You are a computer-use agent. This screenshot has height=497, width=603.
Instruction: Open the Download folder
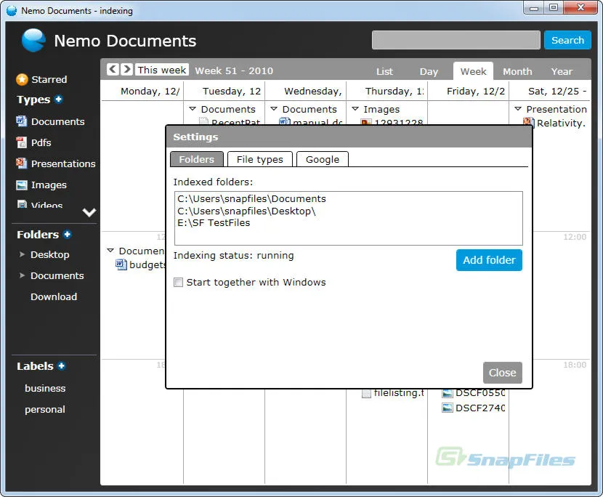54,296
